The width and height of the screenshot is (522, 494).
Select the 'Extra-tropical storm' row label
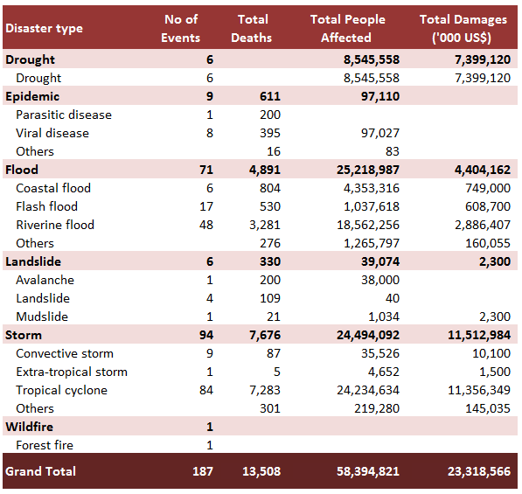(x=72, y=372)
